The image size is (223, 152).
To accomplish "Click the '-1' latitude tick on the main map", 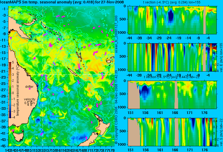I will [x=4, y=9].
